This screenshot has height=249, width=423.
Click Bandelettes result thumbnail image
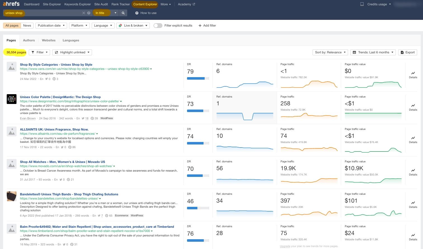pos(11,196)
